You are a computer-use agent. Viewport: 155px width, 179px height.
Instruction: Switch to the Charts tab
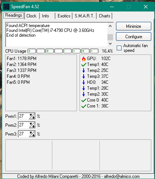click(x=104, y=16)
